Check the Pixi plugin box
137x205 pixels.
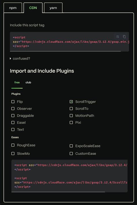pos(71,123)
